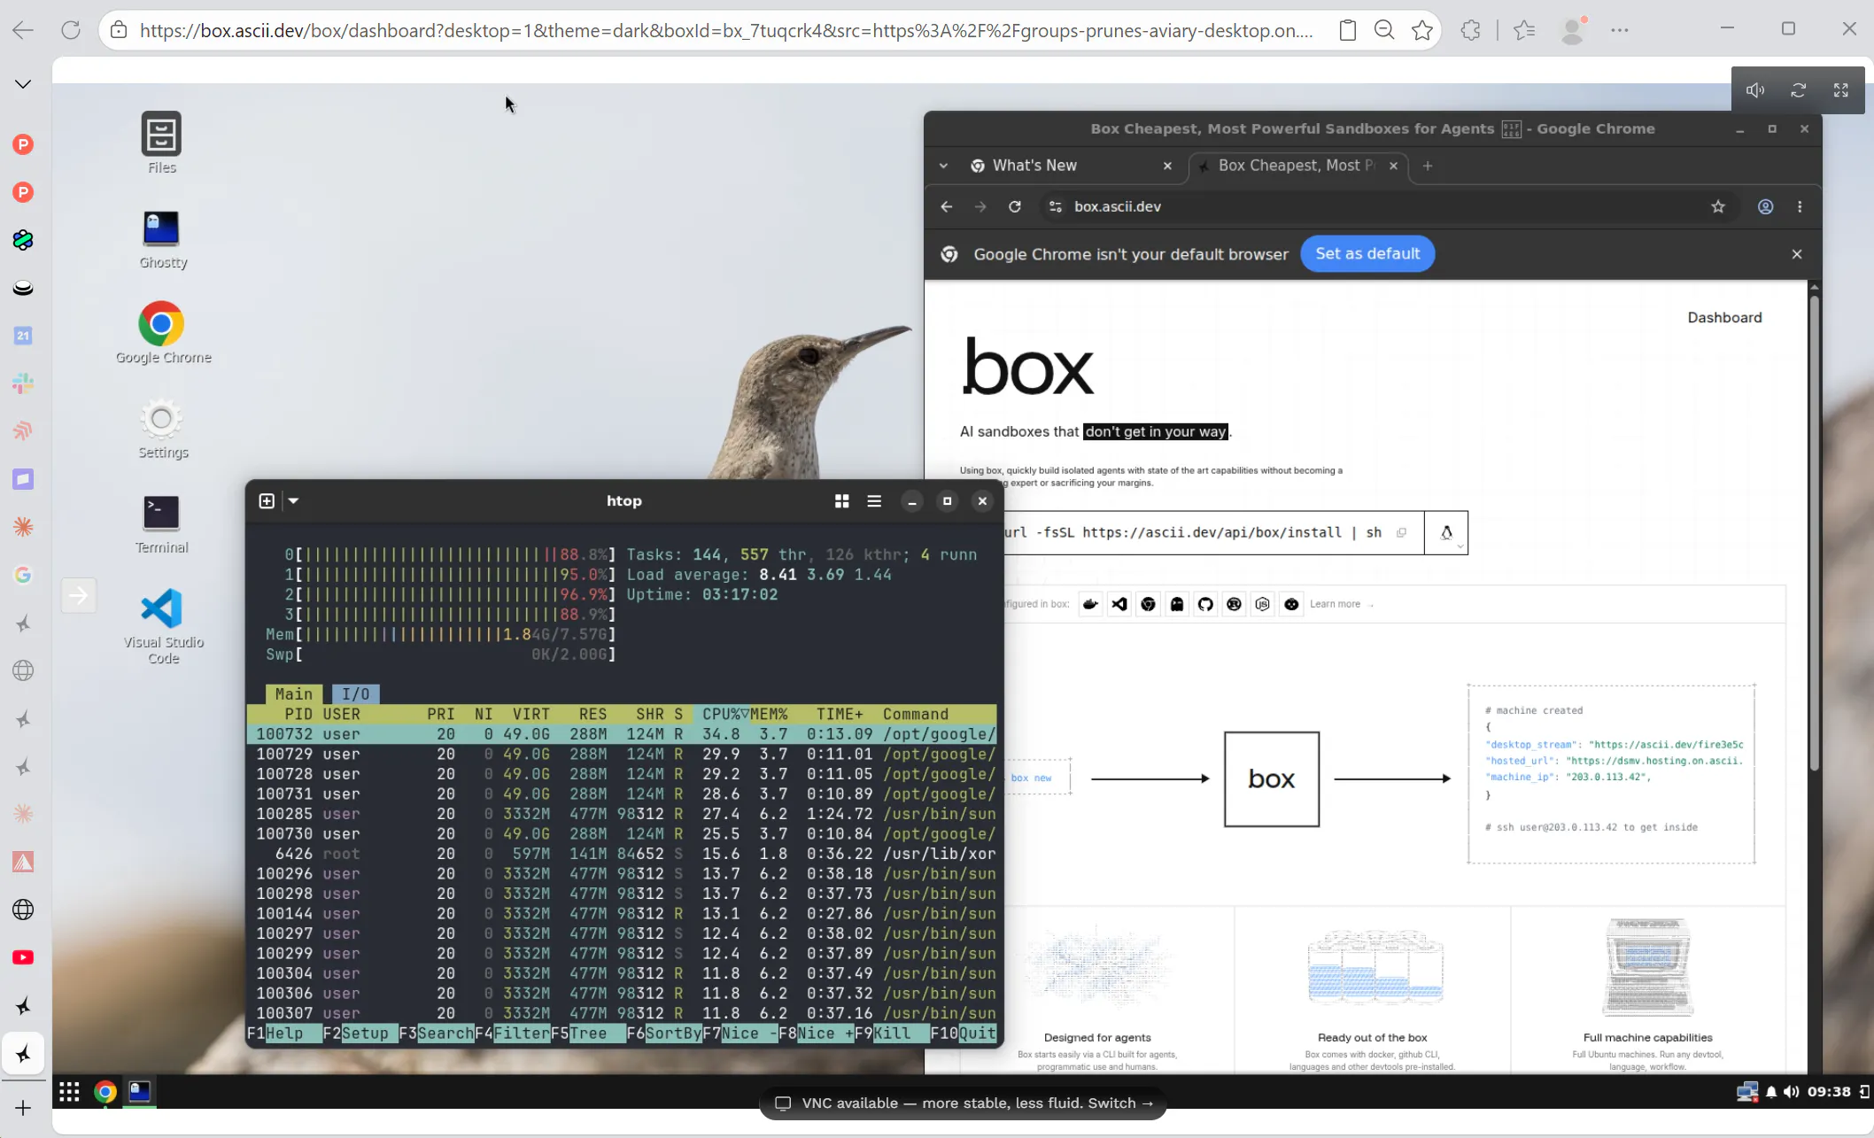
Task: Click the Ghostty ghost icon in preconfigured row
Action: pyautogui.click(x=1177, y=604)
